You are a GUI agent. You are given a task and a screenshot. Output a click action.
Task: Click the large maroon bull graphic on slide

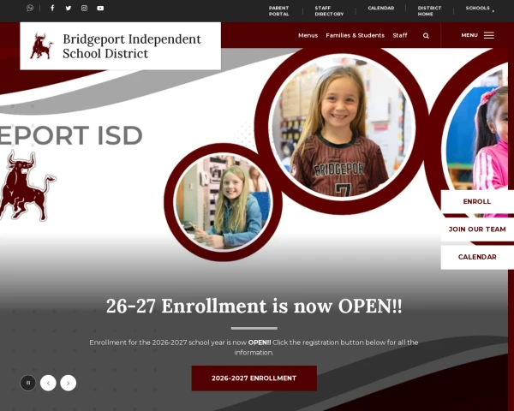click(x=27, y=186)
